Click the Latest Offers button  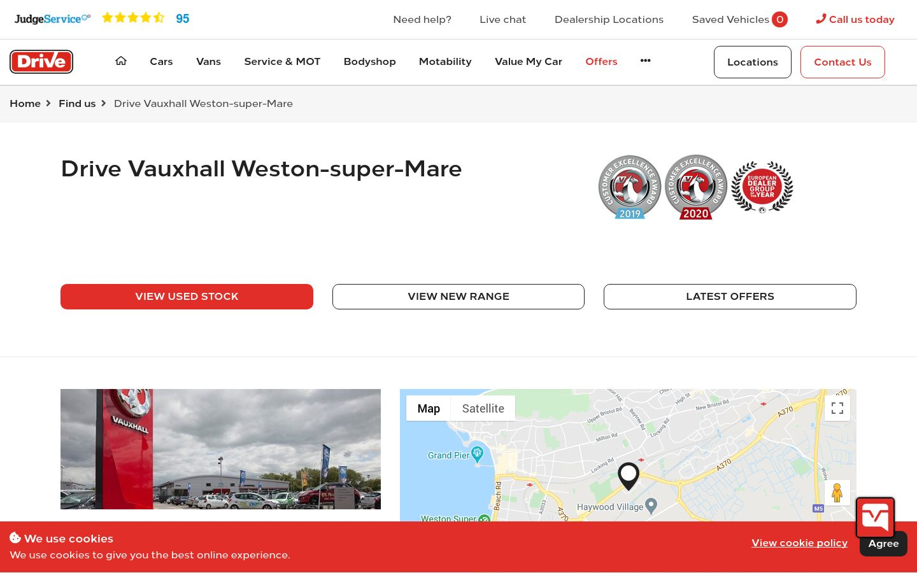click(730, 297)
